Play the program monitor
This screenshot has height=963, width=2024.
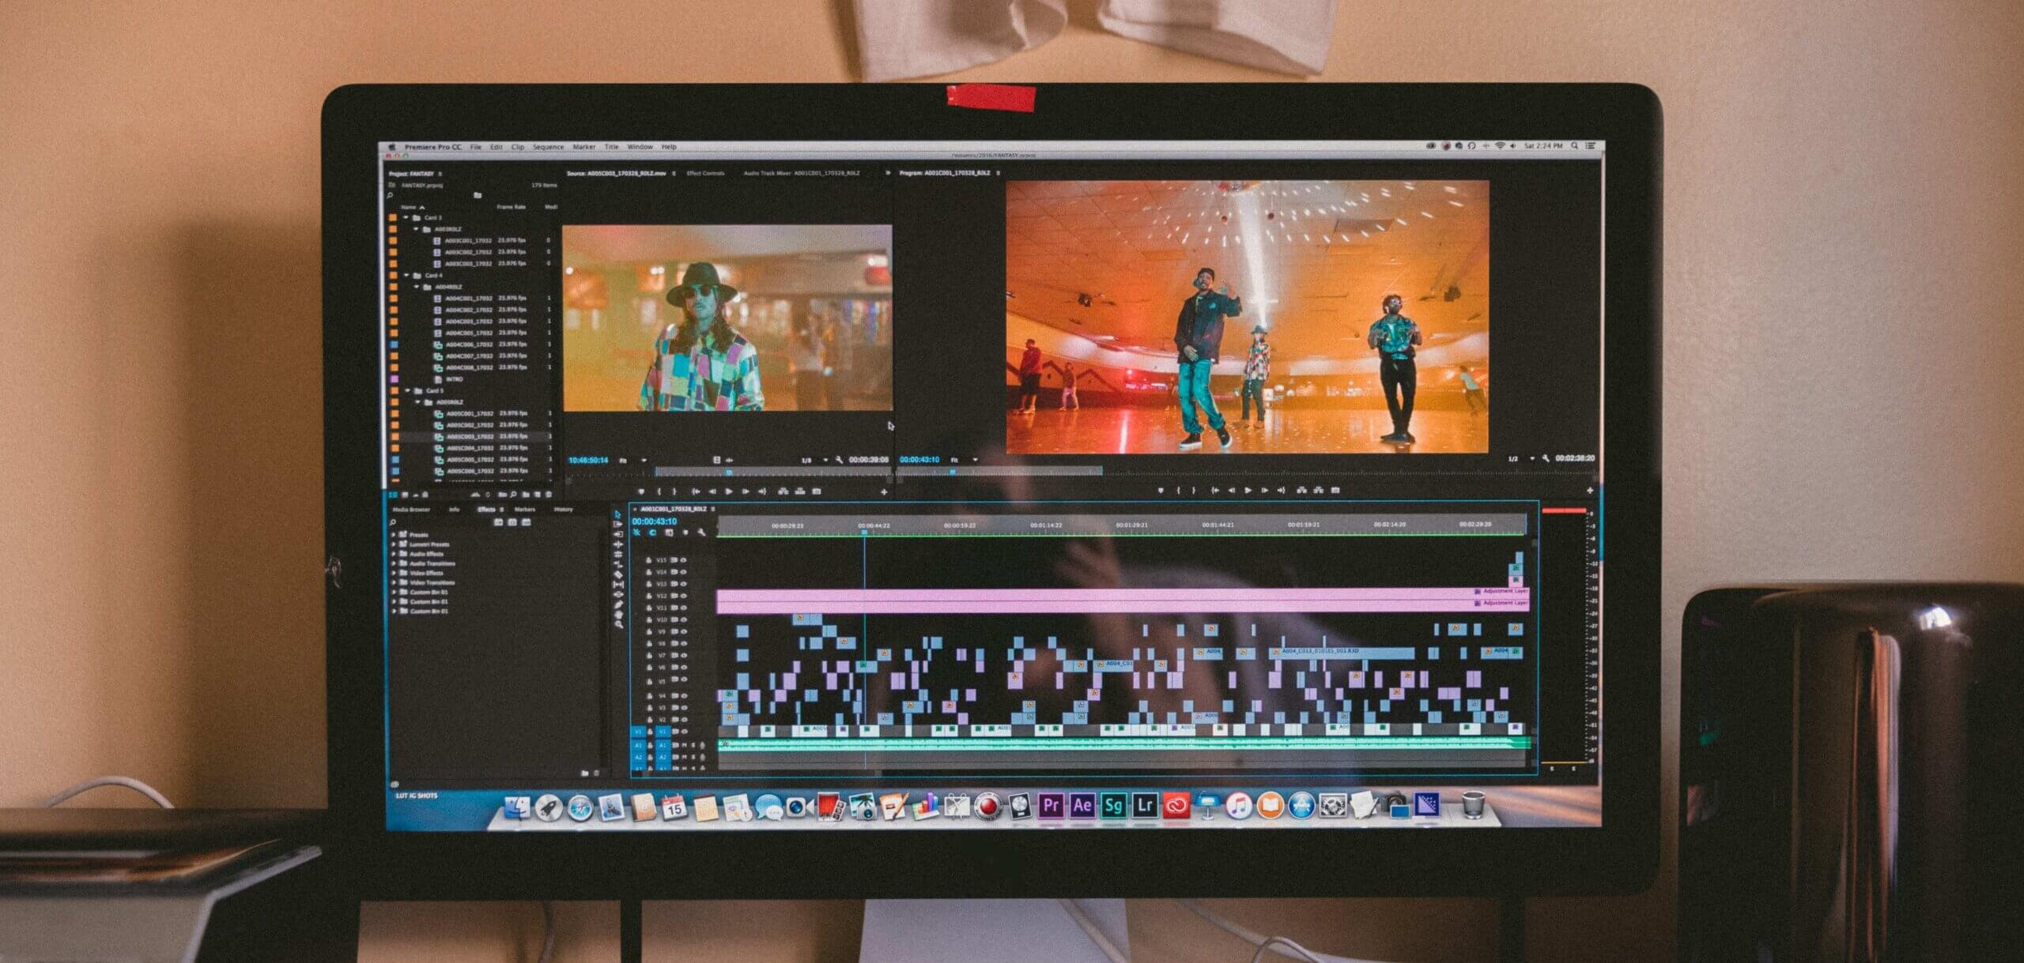click(x=1248, y=491)
